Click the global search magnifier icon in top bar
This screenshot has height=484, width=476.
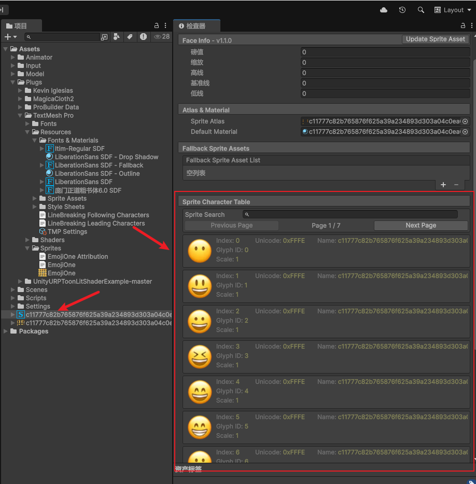(x=421, y=10)
